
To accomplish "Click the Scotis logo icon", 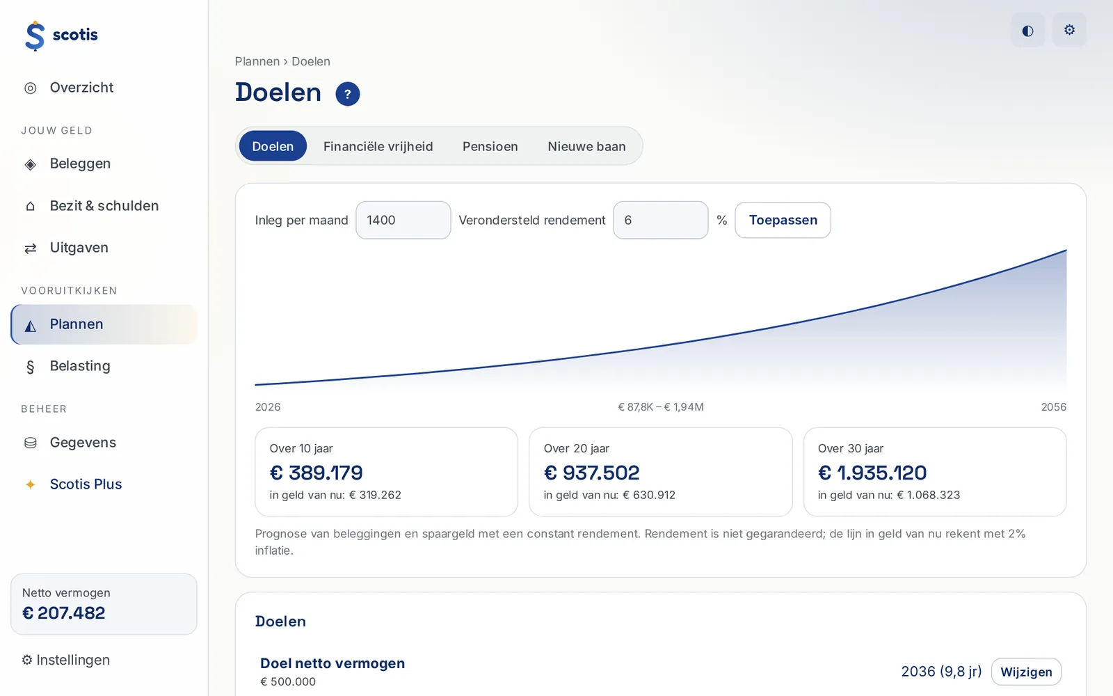I will (x=34, y=35).
